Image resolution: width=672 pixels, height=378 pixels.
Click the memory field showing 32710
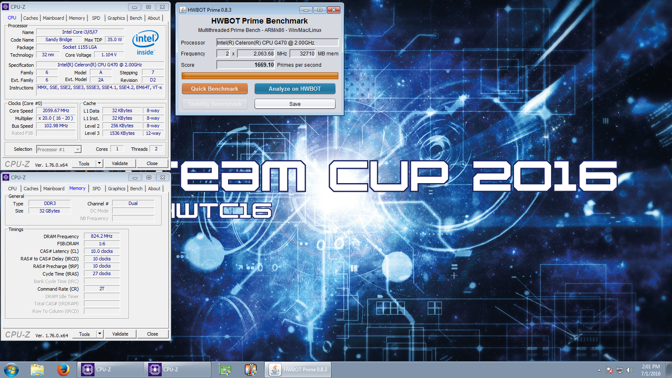[302, 53]
